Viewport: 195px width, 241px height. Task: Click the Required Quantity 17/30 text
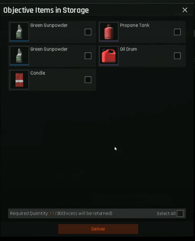coord(61,213)
